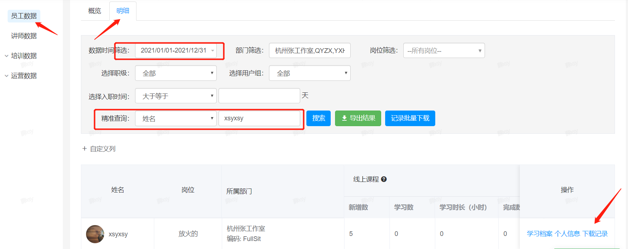The image size is (628, 249).
Task: Open the 数据时间筛选 date range dropdown
Action: click(176, 50)
